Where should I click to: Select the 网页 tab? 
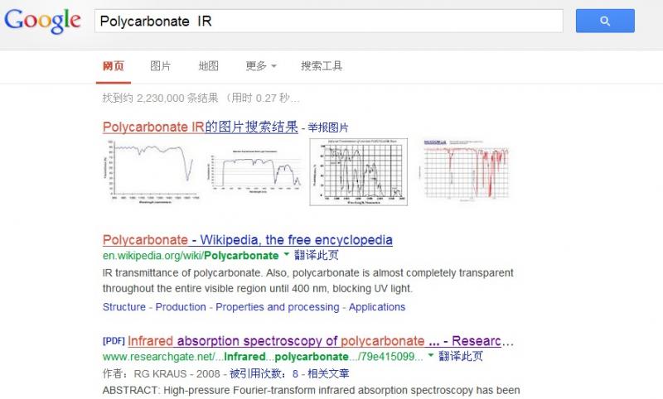[114, 66]
